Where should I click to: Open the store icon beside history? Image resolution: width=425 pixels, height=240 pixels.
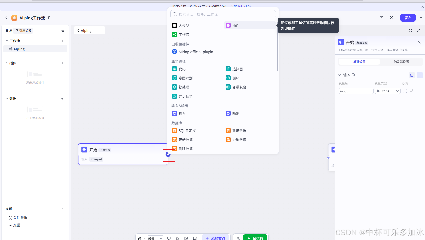[381, 18]
